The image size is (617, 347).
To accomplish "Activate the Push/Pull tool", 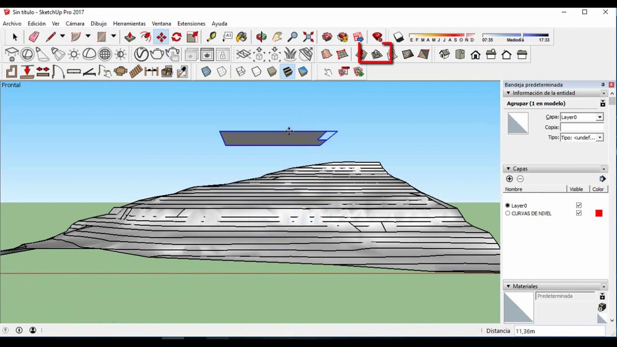I will (130, 37).
